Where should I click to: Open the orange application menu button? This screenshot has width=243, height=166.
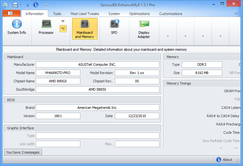tap(11, 13)
